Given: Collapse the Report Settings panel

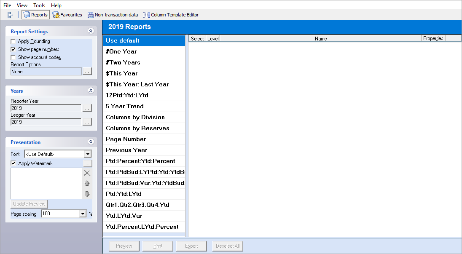Looking at the screenshot, I should tap(90, 31).
